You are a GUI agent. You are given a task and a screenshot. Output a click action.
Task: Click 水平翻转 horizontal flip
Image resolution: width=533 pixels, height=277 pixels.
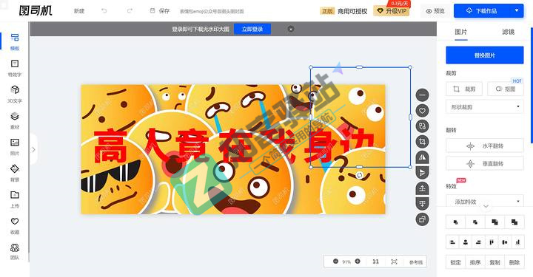tap(485, 146)
